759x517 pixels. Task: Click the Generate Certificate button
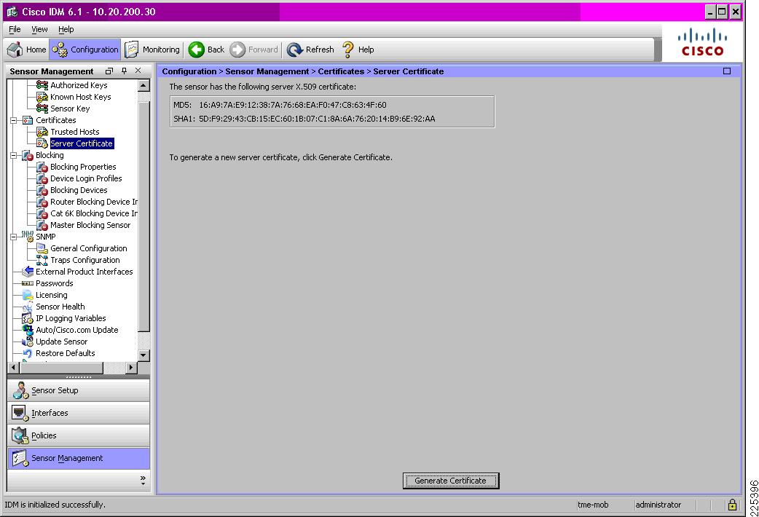click(451, 481)
